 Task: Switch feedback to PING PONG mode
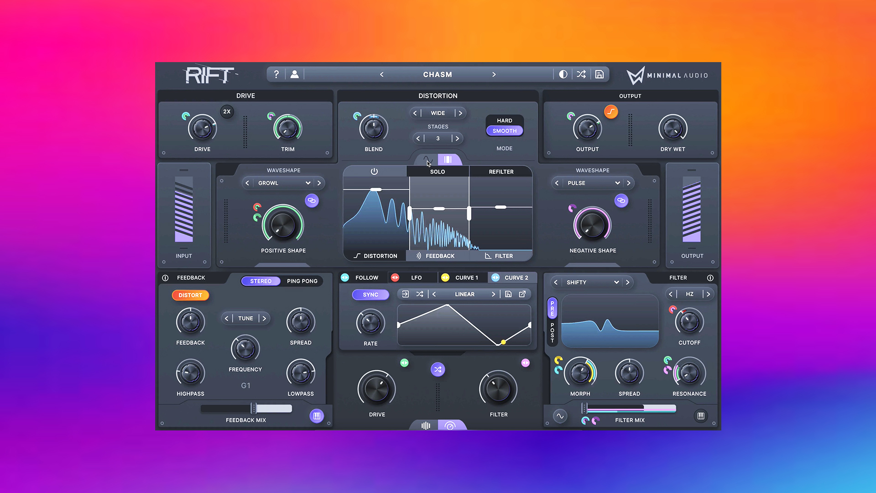(302, 281)
